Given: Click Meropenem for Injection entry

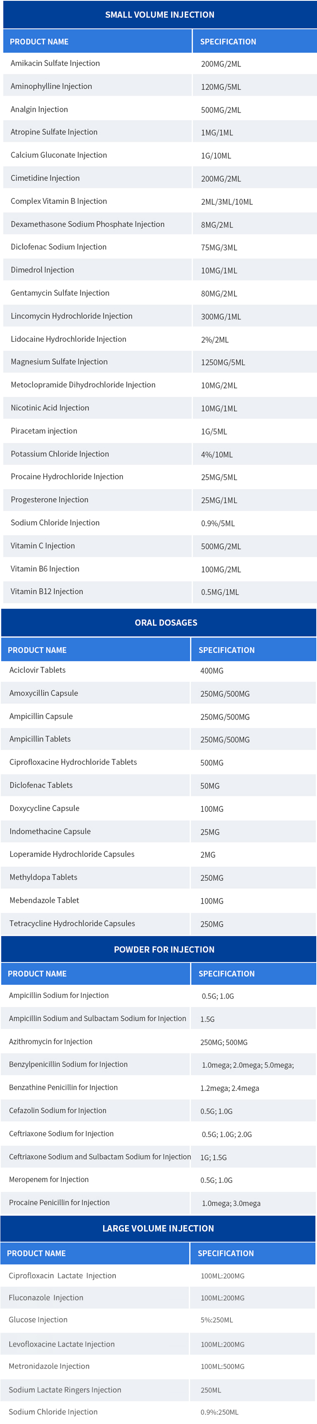Looking at the screenshot, I should pyautogui.click(x=49, y=1179).
